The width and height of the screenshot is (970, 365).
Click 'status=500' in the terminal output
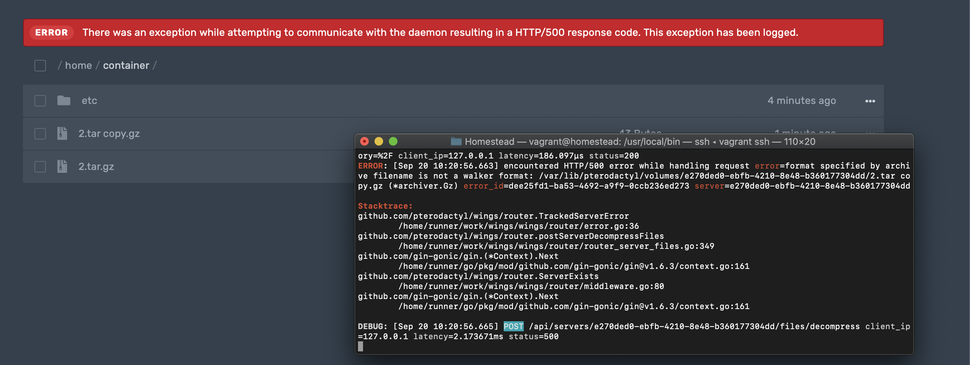(533, 336)
